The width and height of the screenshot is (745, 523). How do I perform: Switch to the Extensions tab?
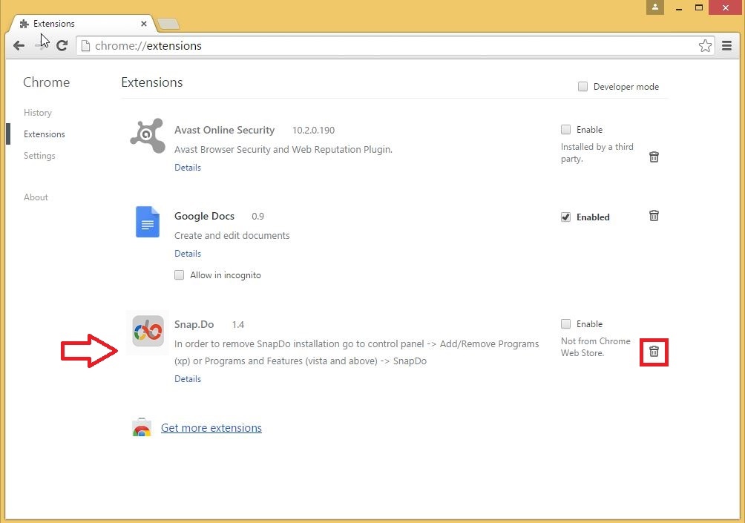click(x=53, y=23)
